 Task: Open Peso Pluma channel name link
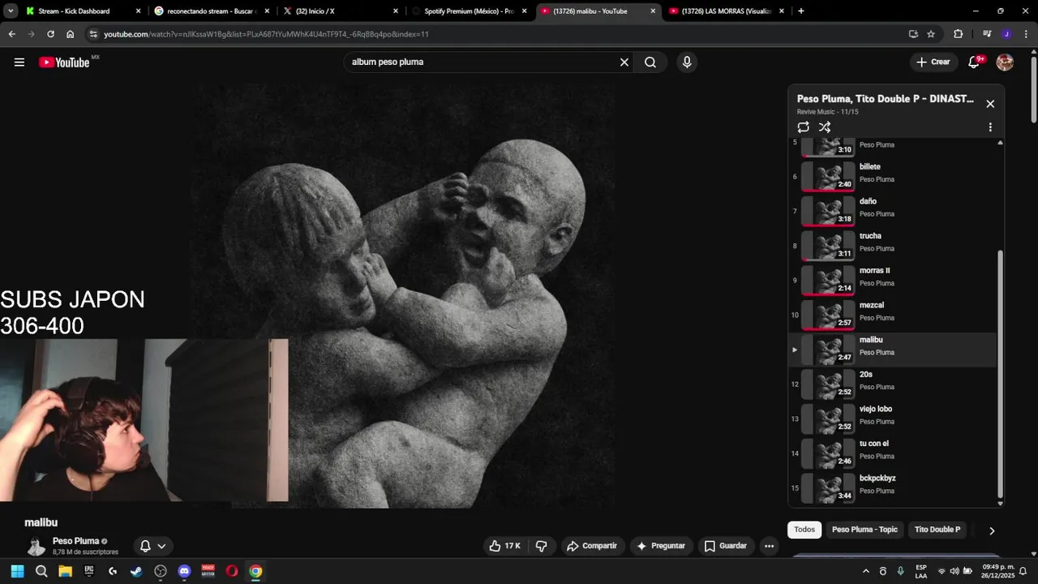(x=75, y=541)
